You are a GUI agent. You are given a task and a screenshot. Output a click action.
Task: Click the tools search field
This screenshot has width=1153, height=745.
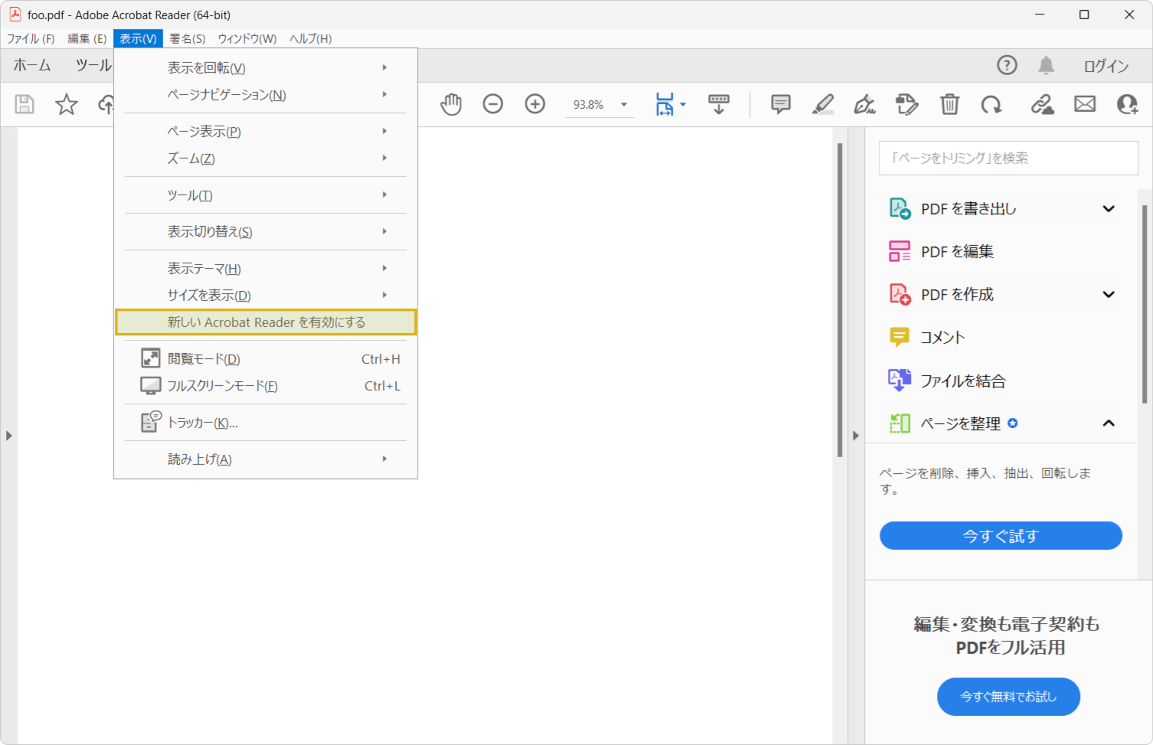(1008, 158)
